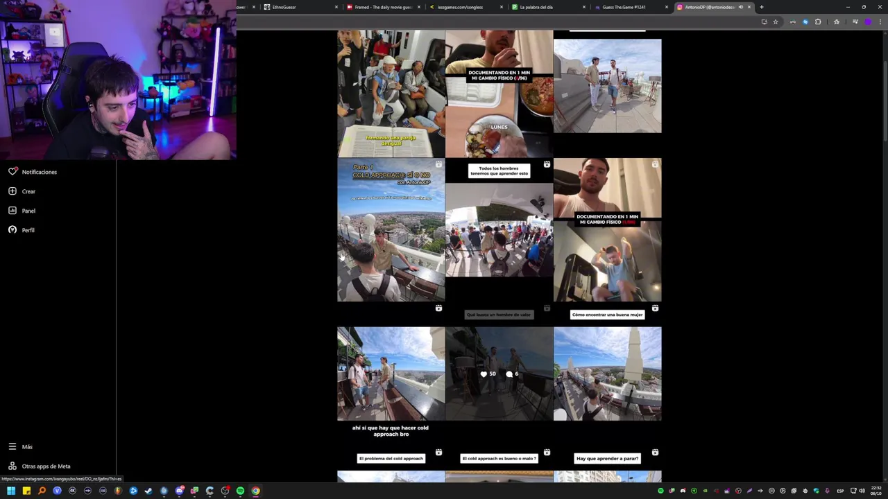Click system tray volume icon
Image resolution: width=888 pixels, height=499 pixels.
(862, 491)
